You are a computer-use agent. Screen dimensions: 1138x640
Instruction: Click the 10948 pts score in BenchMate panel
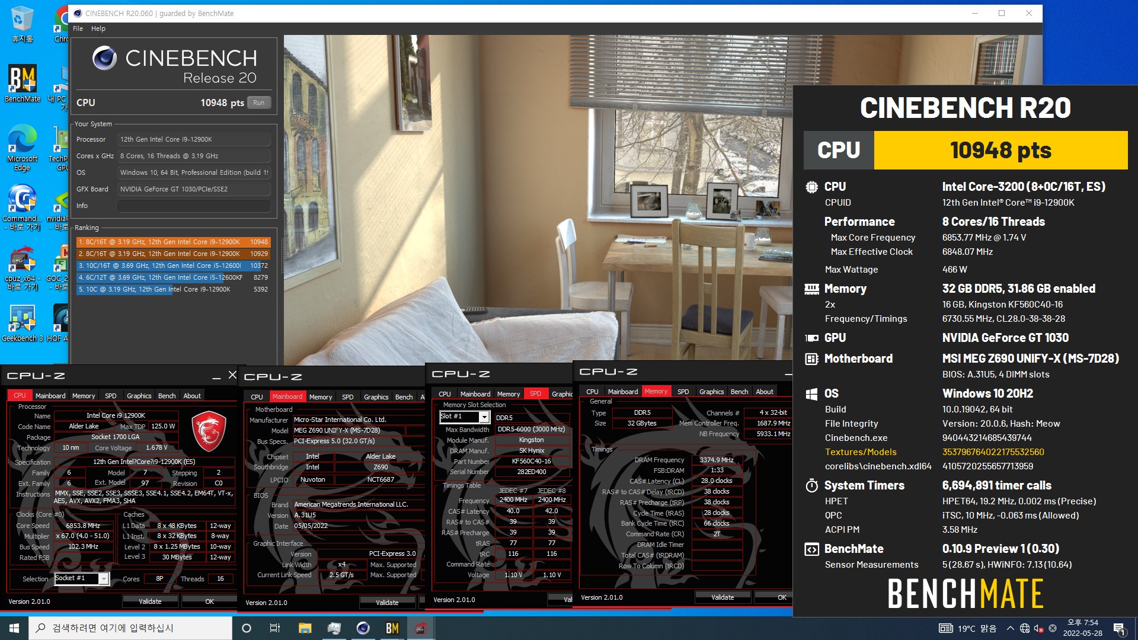[1000, 150]
